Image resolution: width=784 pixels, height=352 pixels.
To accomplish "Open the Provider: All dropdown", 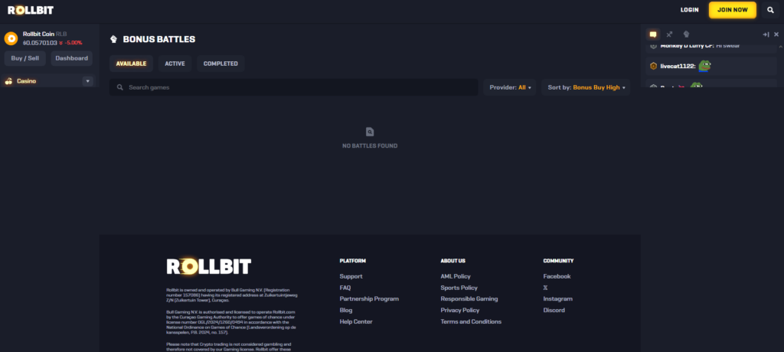I will pyautogui.click(x=509, y=87).
